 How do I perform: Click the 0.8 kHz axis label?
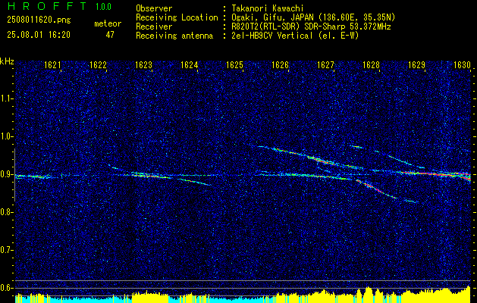7,212
